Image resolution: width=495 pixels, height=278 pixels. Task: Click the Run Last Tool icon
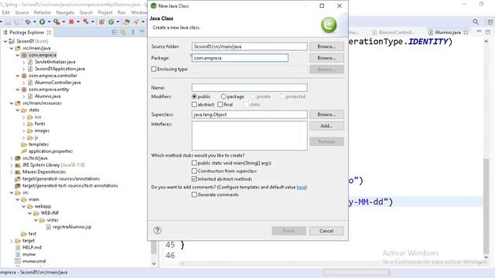coord(56,22)
